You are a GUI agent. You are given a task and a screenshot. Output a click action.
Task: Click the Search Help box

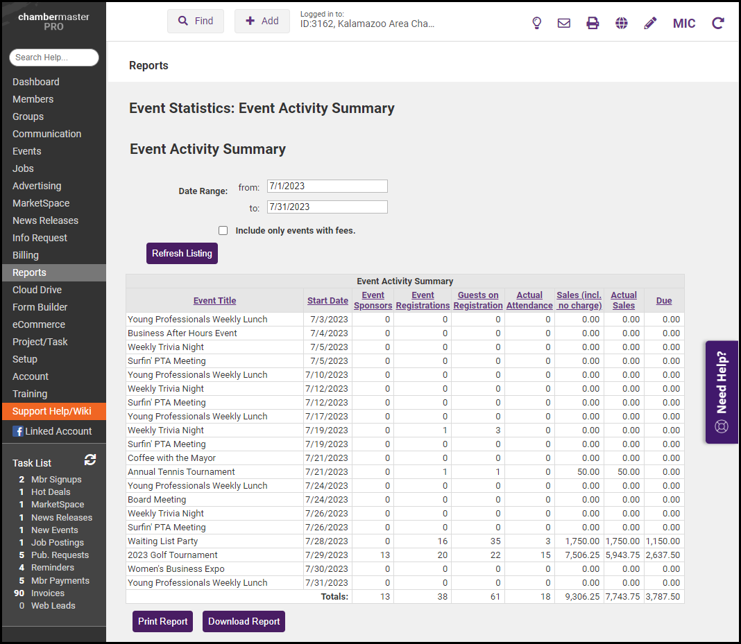[54, 58]
